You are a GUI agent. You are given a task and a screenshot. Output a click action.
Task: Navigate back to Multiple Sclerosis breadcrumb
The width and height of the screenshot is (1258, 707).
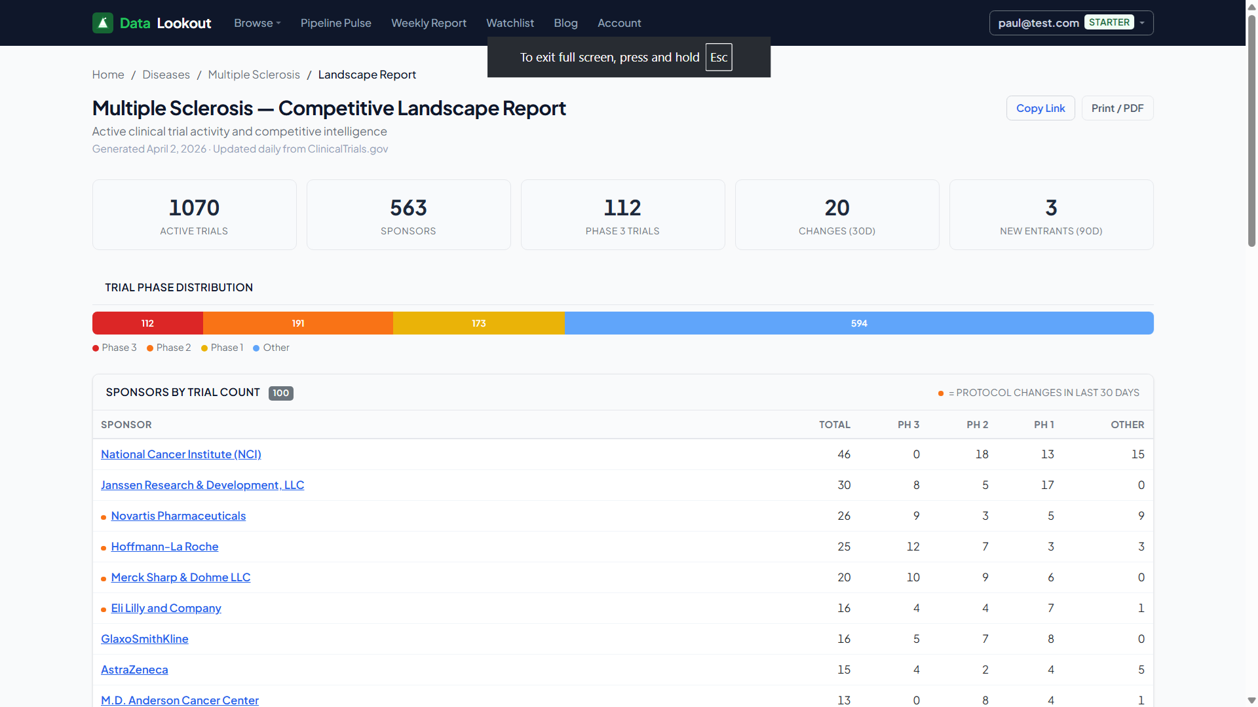254,75
